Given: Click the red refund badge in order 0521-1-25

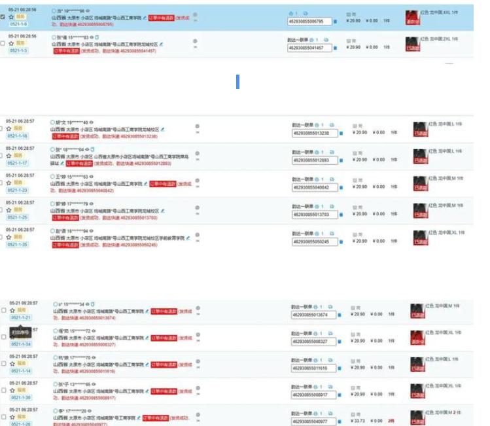Looking at the screenshot, I should (65, 217).
